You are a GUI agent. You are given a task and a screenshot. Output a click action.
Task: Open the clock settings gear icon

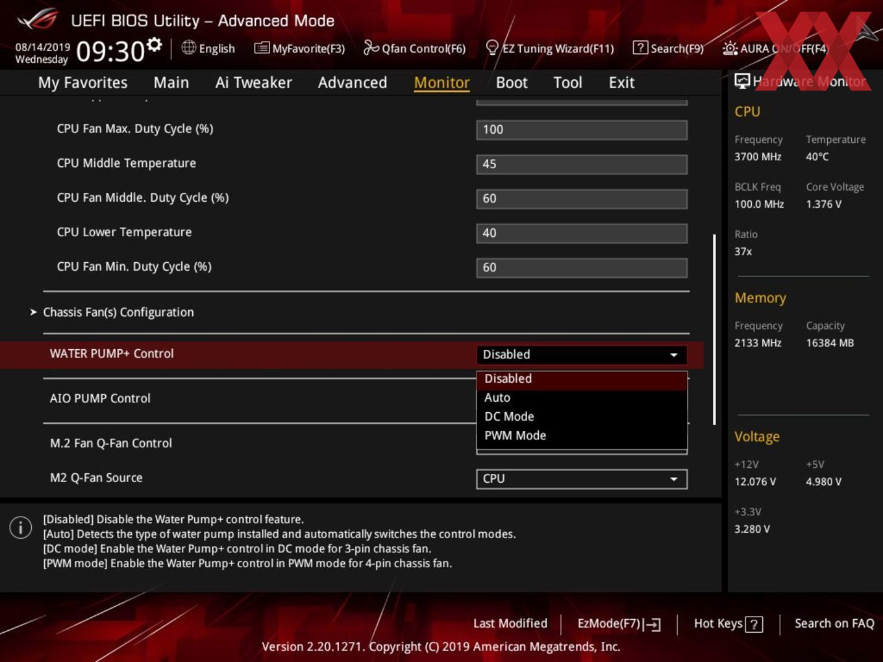click(x=155, y=45)
